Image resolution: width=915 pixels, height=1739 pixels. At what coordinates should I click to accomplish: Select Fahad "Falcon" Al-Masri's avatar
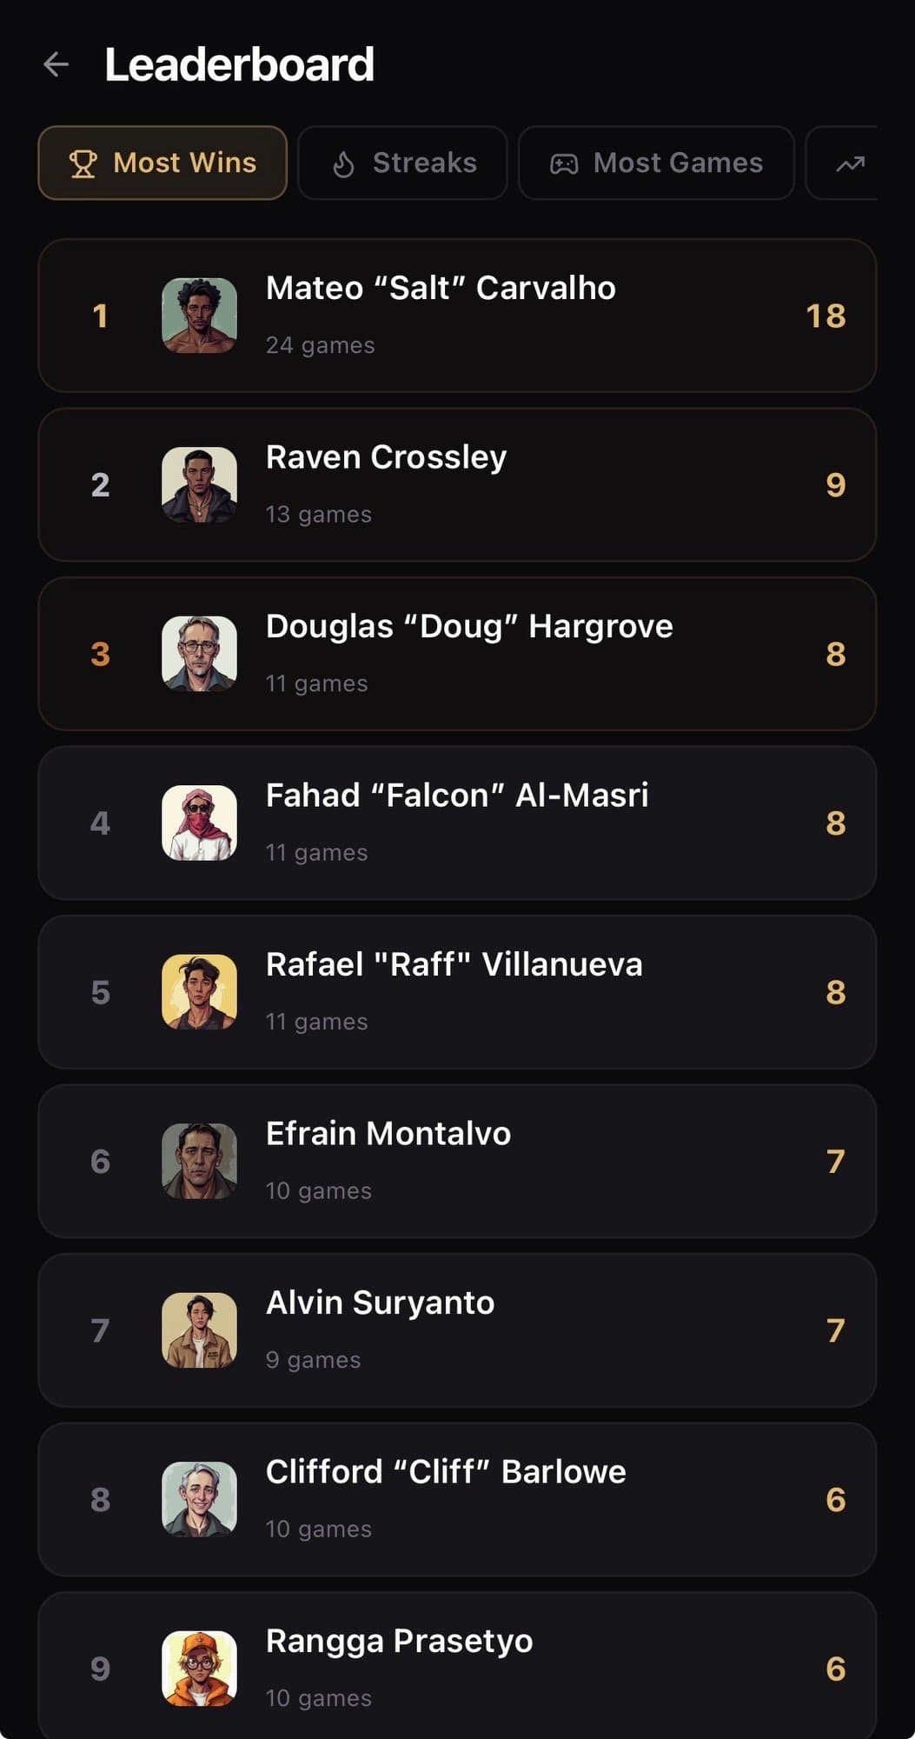[x=199, y=823]
